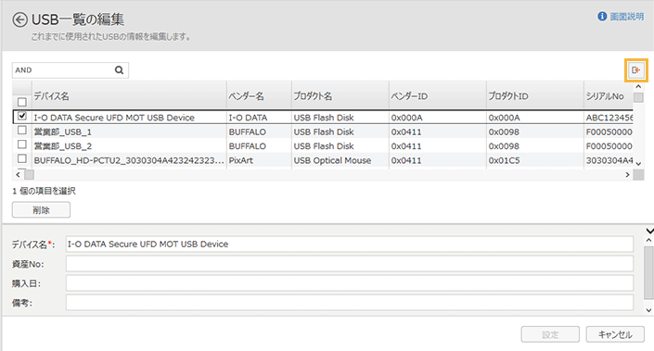The height and width of the screenshot is (351, 654).
Task: Click the 設定 button
Action: pos(550,334)
